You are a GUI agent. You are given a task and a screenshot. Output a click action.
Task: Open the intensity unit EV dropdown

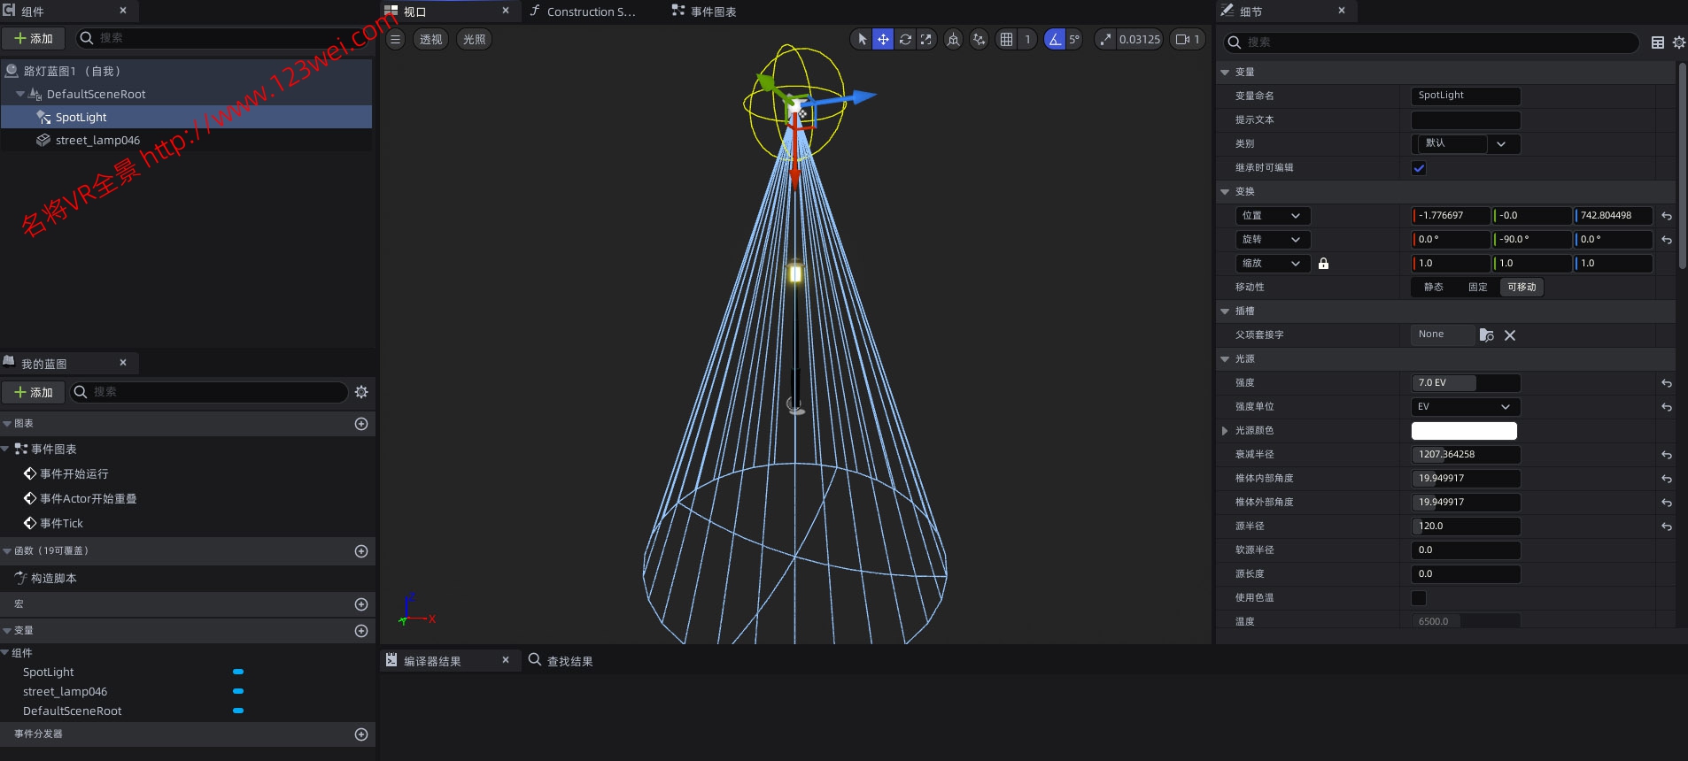point(1464,407)
